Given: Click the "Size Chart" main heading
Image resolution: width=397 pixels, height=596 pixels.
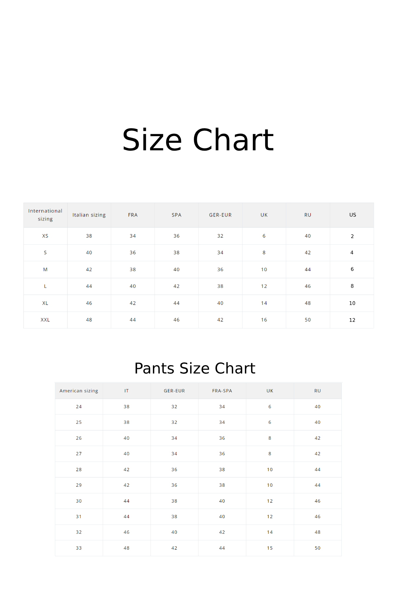Looking at the screenshot, I should click(198, 140).
